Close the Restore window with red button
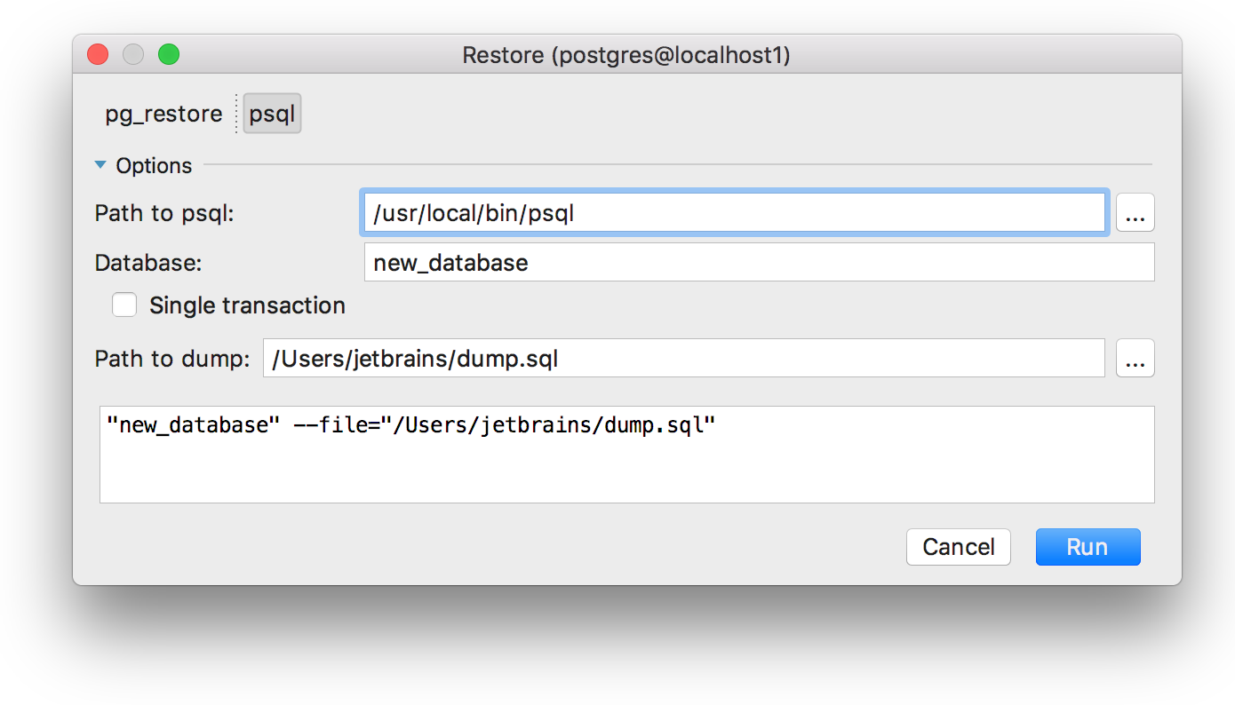 [98, 55]
